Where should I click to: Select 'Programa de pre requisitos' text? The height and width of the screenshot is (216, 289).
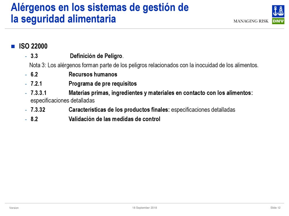(x=103, y=84)
